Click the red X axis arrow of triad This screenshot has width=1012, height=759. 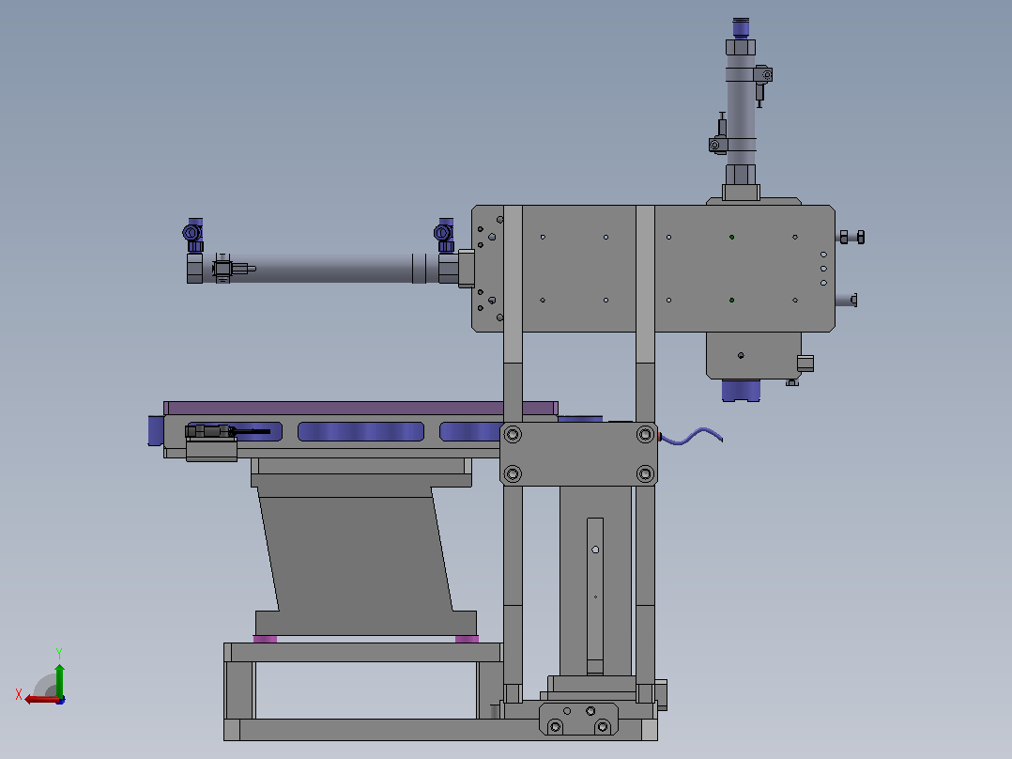[40, 699]
